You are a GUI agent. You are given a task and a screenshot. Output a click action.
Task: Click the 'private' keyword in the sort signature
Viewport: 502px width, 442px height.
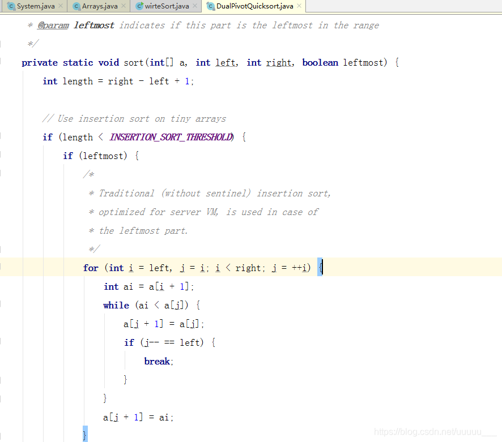40,63
